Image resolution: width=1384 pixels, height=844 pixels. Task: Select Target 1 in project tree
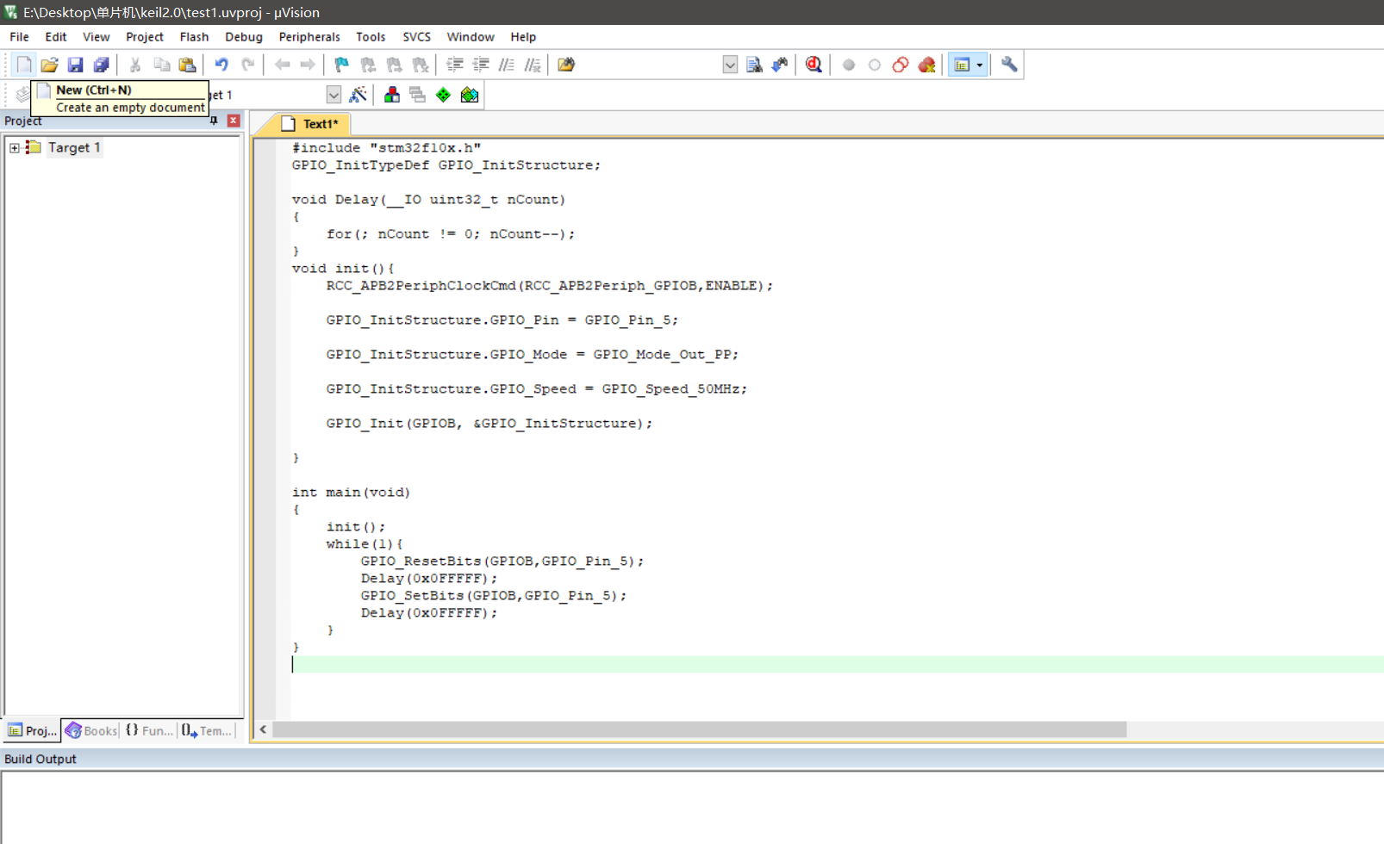74,147
